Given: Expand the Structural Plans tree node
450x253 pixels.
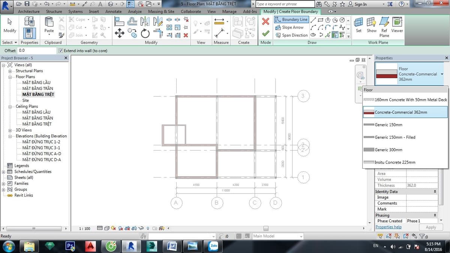Looking at the screenshot, I should click(10, 71).
